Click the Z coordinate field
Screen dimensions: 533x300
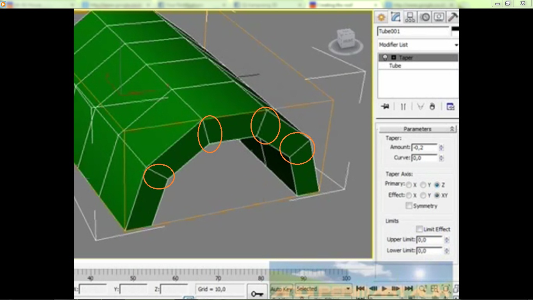174,289
